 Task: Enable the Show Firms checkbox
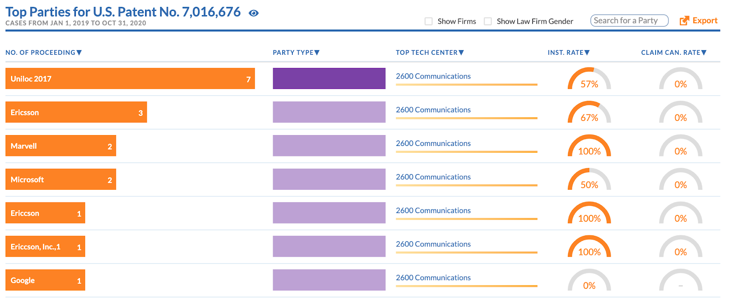coord(429,21)
